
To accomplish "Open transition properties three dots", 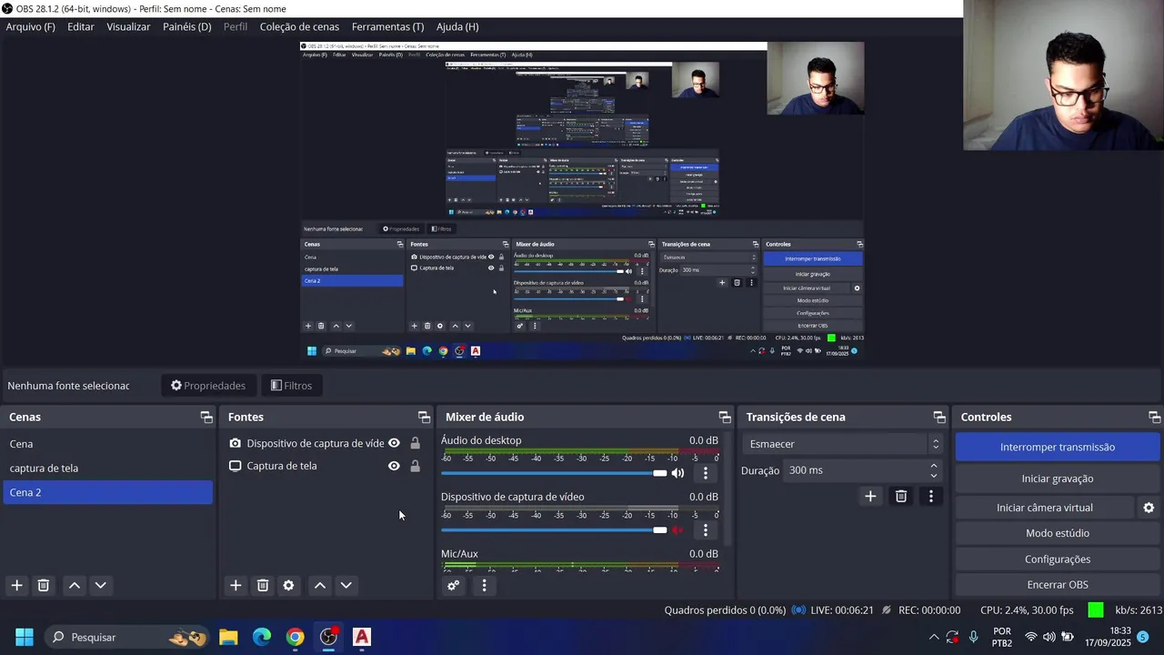I will (930, 496).
